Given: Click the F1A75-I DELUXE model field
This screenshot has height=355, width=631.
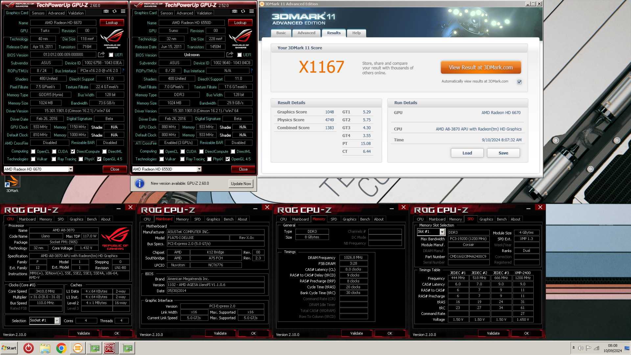Looking at the screenshot, I should tap(198, 238).
